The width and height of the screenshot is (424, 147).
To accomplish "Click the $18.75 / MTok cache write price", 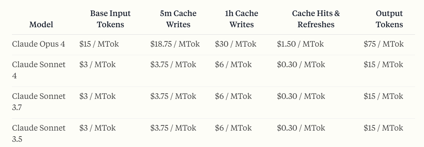I will pos(175,44).
